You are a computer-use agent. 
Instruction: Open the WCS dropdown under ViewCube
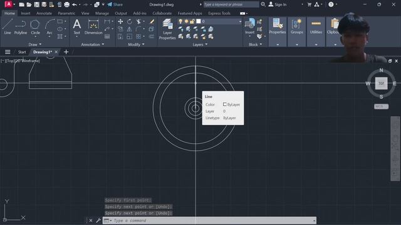tap(381, 106)
